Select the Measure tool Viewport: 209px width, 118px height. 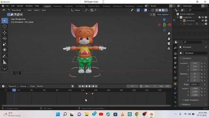click(5, 62)
